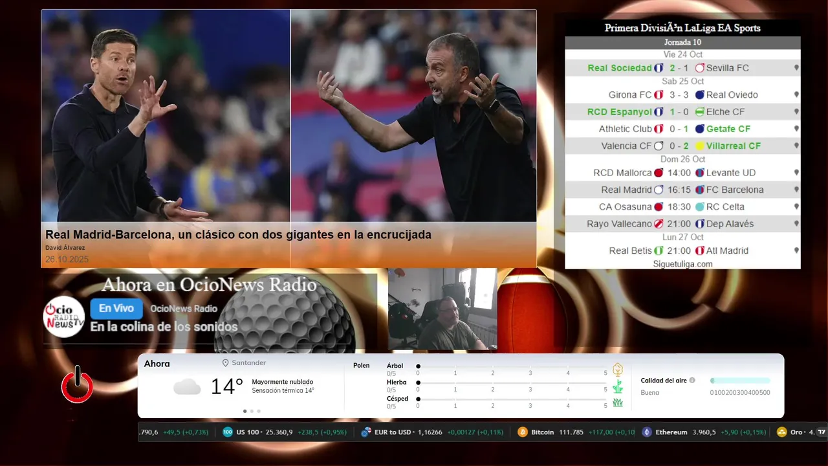Click the Bitcoin coin icon
The image size is (828, 466).
point(523,432)
